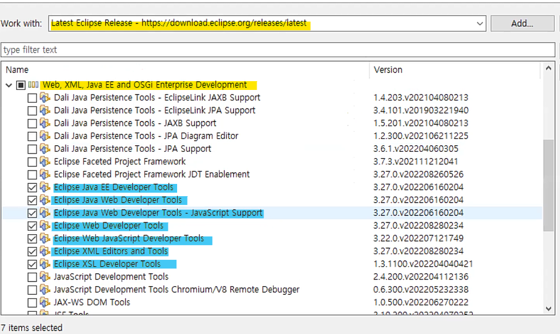Click the Add... button

click(522, 23)
